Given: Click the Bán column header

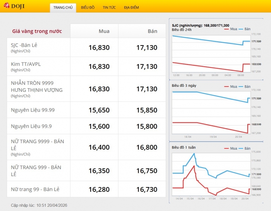Looking at the screenshot, I should (152, 31).
